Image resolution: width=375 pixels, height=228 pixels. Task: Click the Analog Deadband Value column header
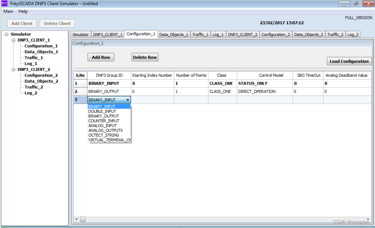[x=347, y=75]
